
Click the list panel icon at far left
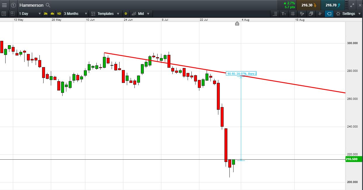click(x=4, y=13)
